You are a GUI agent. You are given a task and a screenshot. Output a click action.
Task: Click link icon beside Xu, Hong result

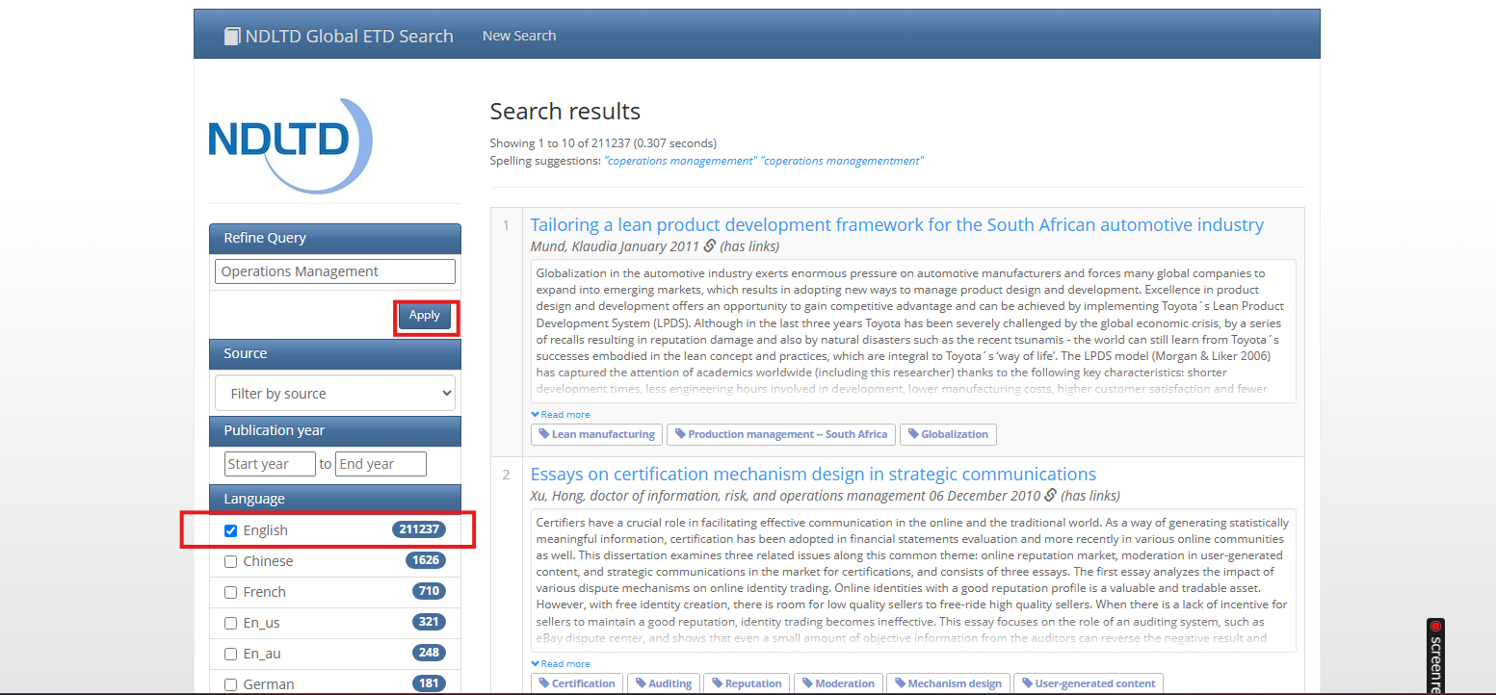tap(1050, 496)
